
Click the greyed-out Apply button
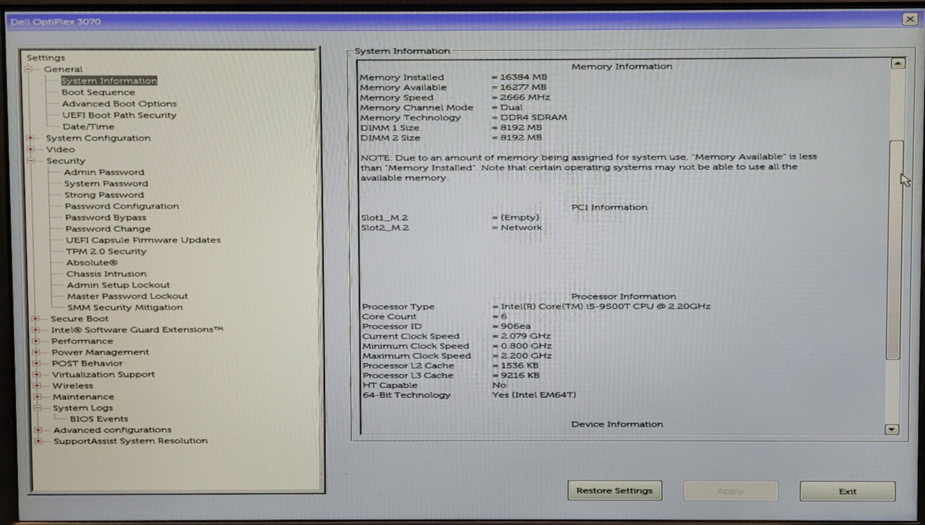(731, 491)
